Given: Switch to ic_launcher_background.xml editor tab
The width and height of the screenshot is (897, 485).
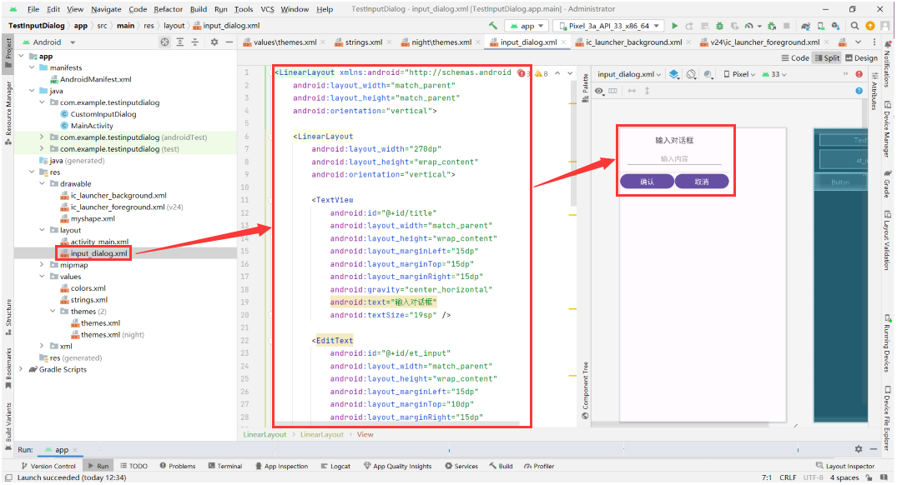Looking at the screenshot, I should pyautogui.click(x=634, y=42).
